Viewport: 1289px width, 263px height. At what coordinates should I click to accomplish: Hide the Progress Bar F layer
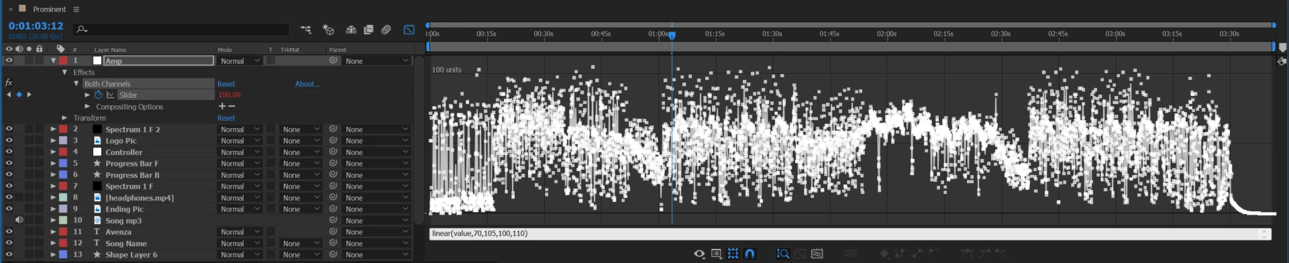9,163
